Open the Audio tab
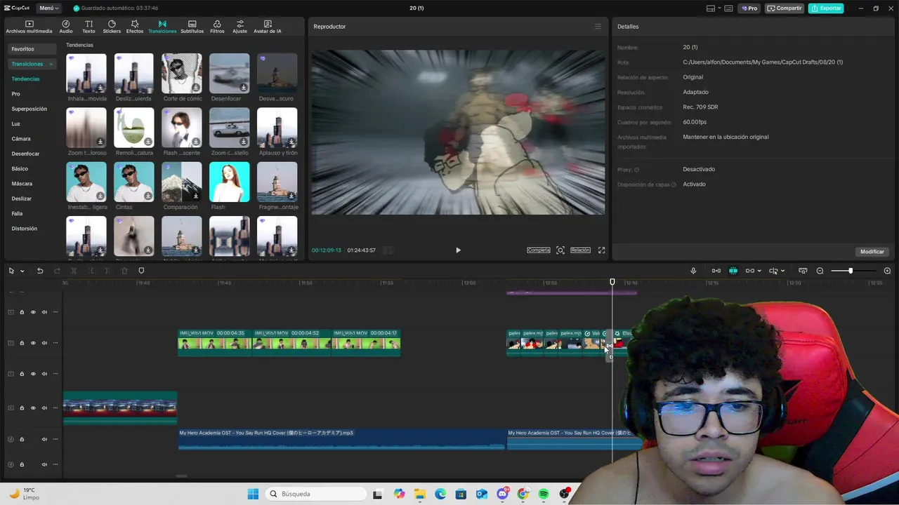The height and width of the screenshot is (505, 899). (x=66, y=27)
